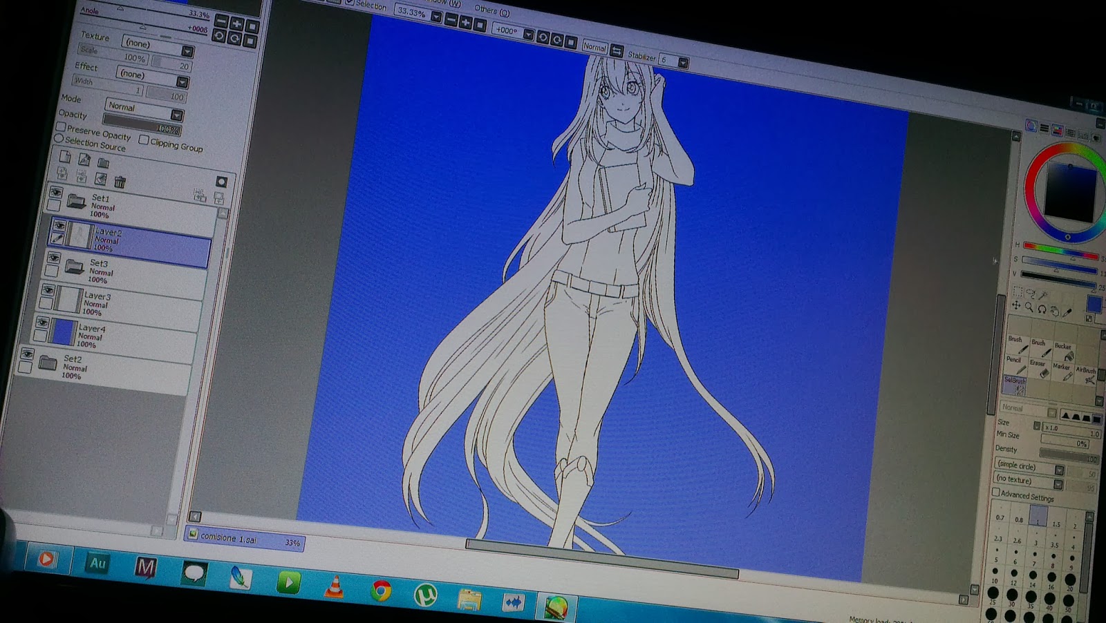Select the Move tool
The image size is (1106, 623).
tap(1016, 305)
